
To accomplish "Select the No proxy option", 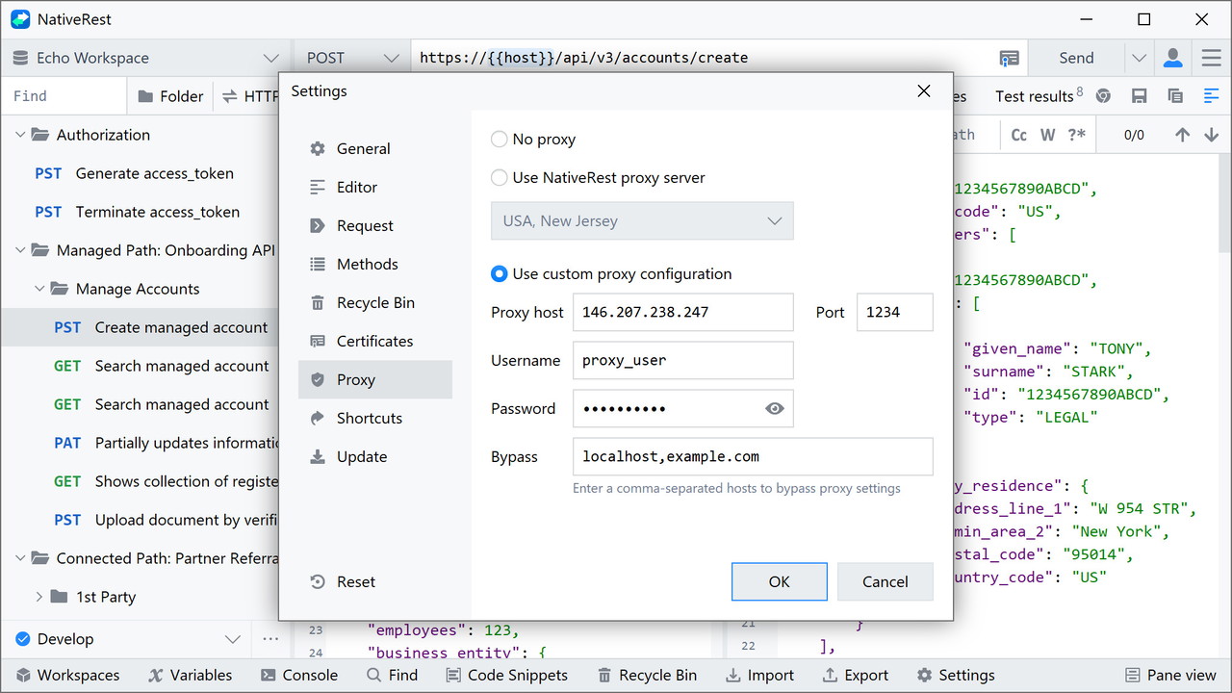I will tap(500, 140).
